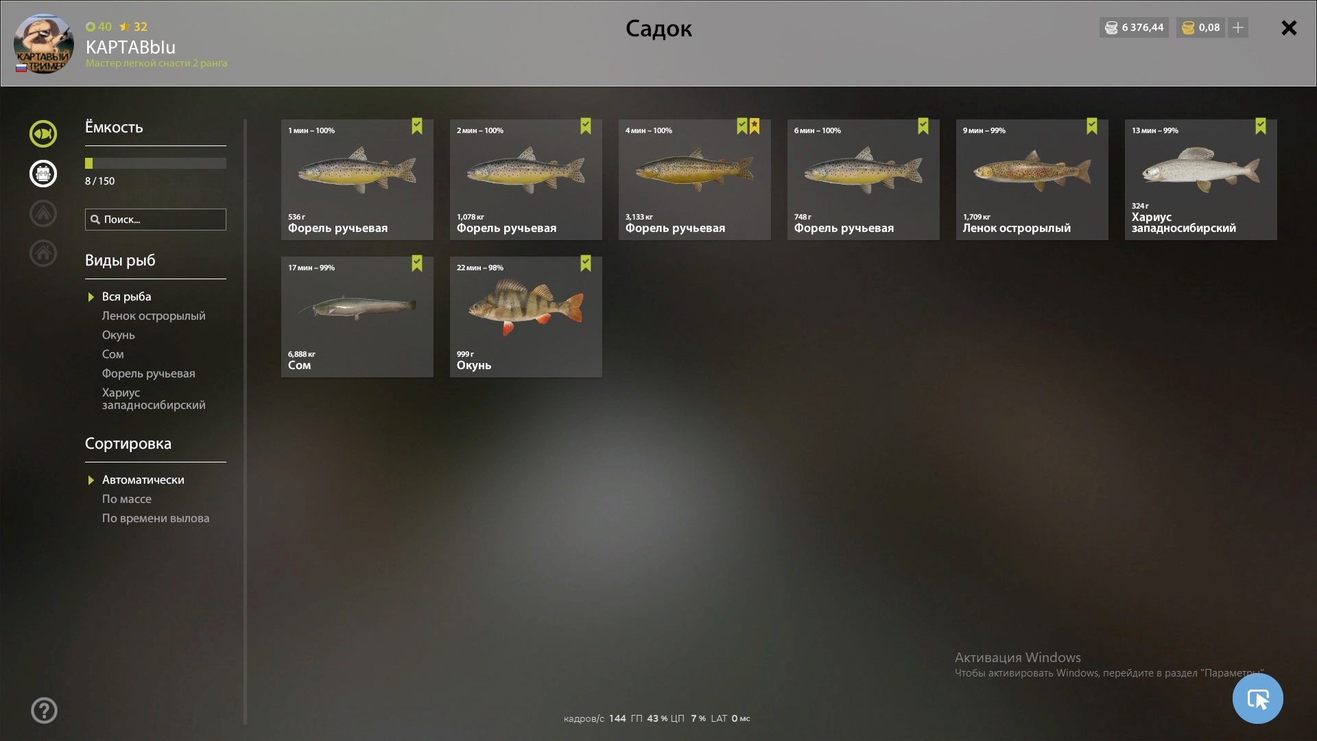This screenshot has width=1317, height=741.
Task: Click the blue cursor overlay button
Action: tap(1257, 698)
